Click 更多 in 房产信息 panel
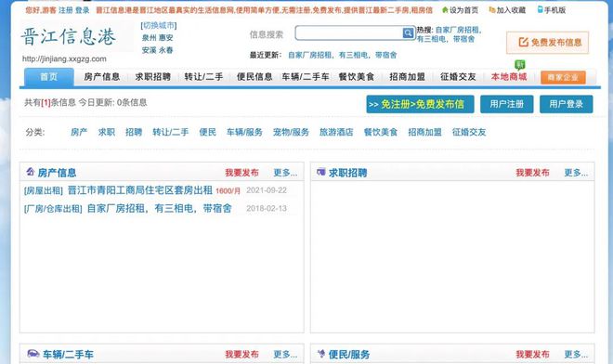 pyautogui.click(x=285, y=173)
